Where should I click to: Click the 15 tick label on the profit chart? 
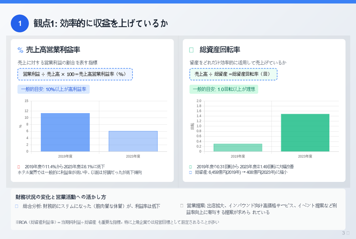(x=27, y=101)
